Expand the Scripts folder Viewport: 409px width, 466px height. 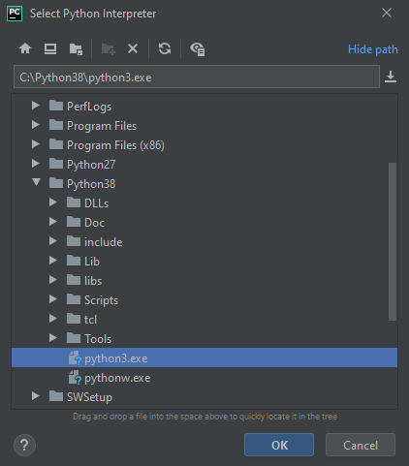[53, 299]
